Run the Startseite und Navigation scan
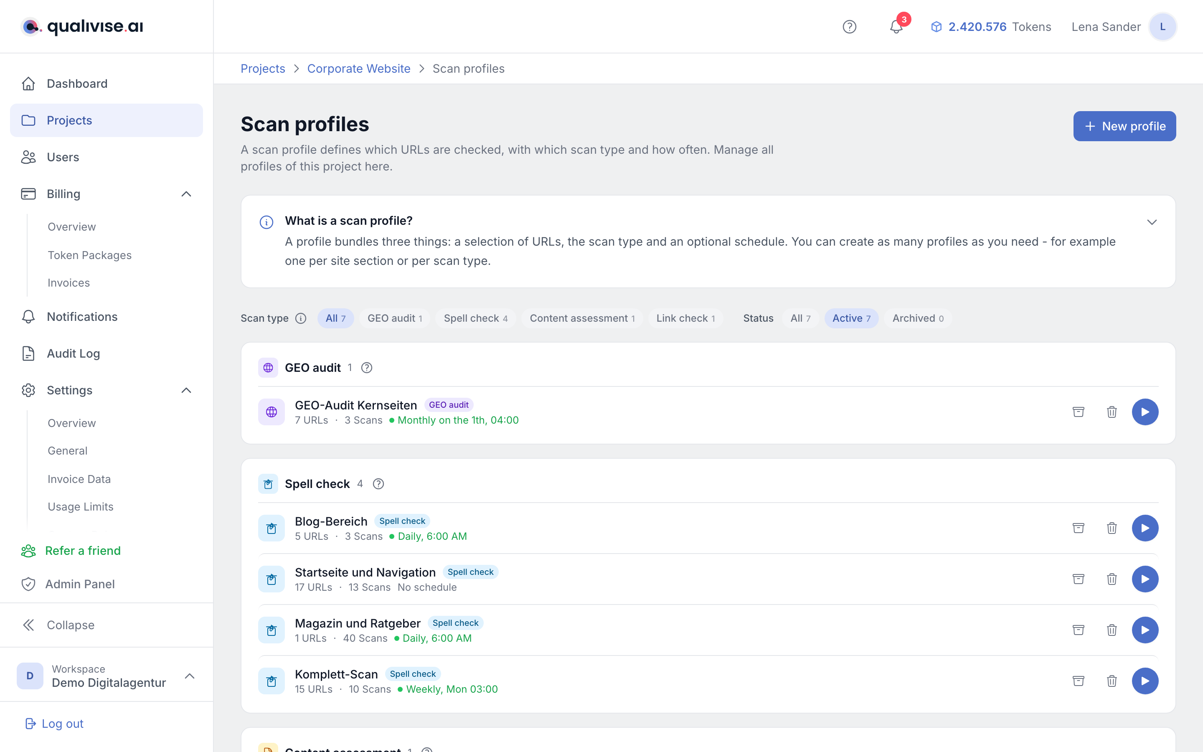This screenshot has width=1203, height=752. click(1145, 579)
